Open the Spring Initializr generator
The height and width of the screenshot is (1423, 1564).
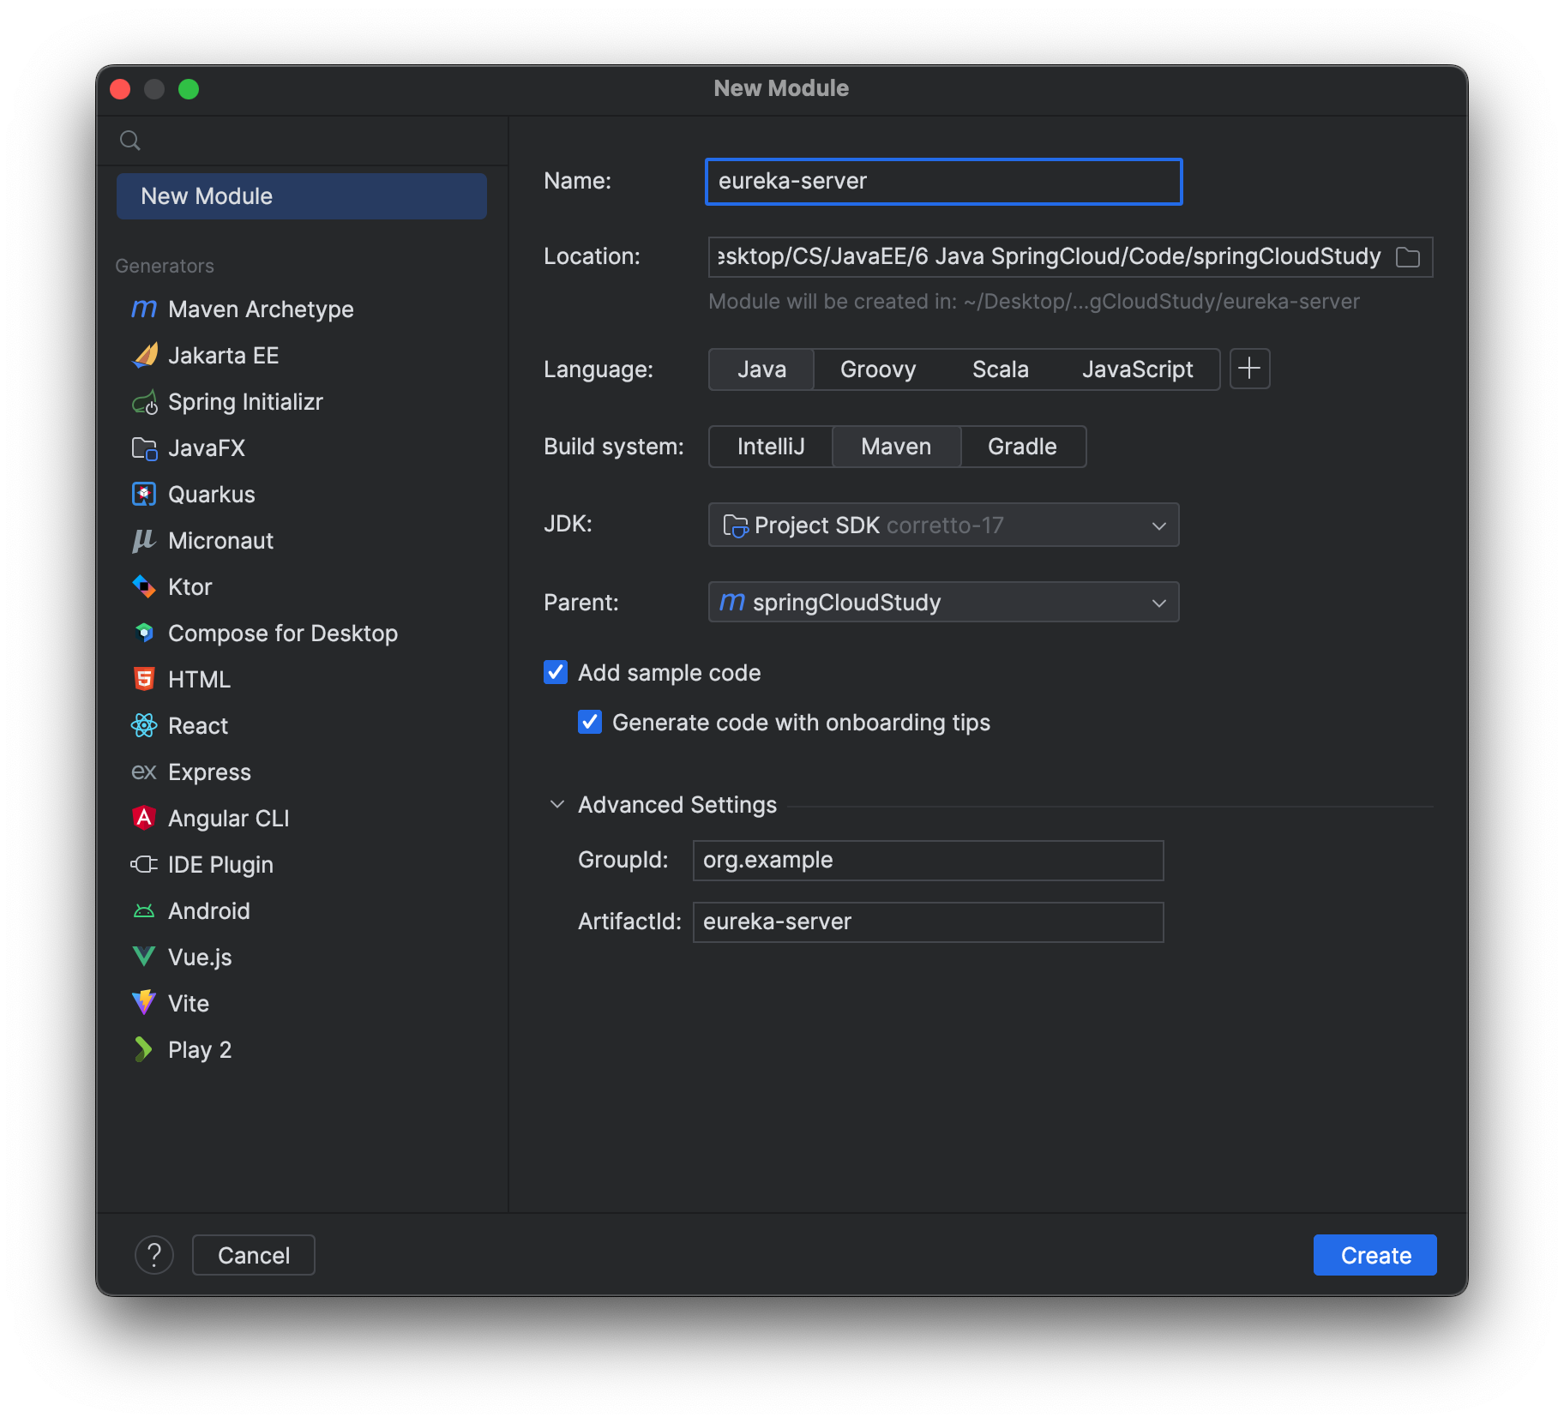click(x=245, y=401)
